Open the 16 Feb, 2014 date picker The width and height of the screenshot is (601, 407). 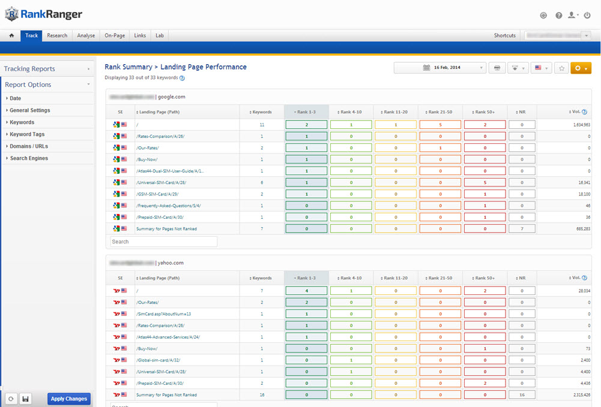pos(439,68)
